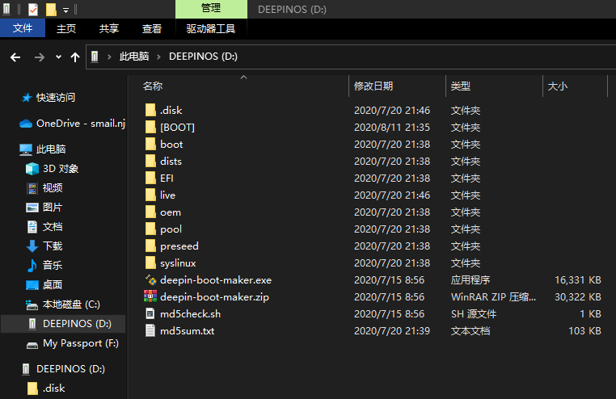This screenshot has width=616, height=399.
Task: Expand the address bar root chevron
Action: pos(109,57)
